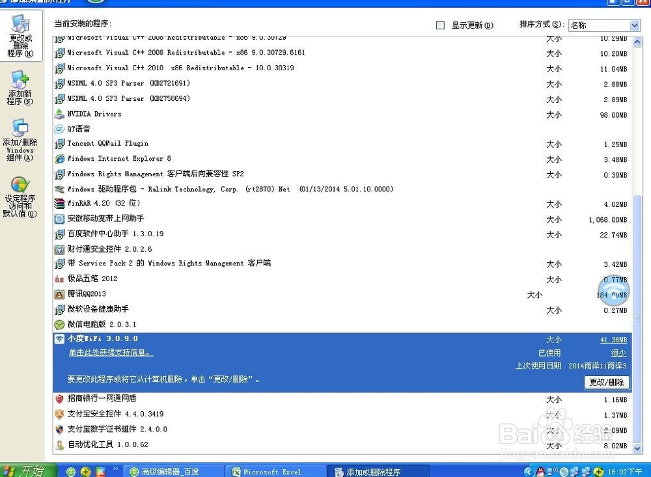This screenshot has width=651, height=477.
Task: Select 支付宝数字证书组件 icon
Action: coord(59,429)
